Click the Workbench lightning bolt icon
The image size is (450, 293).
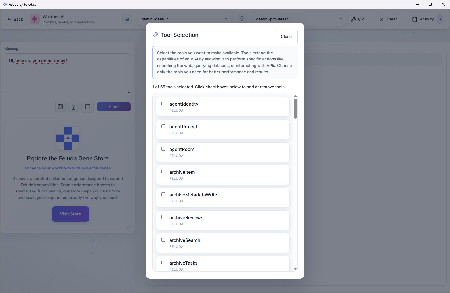coord(35,19)
